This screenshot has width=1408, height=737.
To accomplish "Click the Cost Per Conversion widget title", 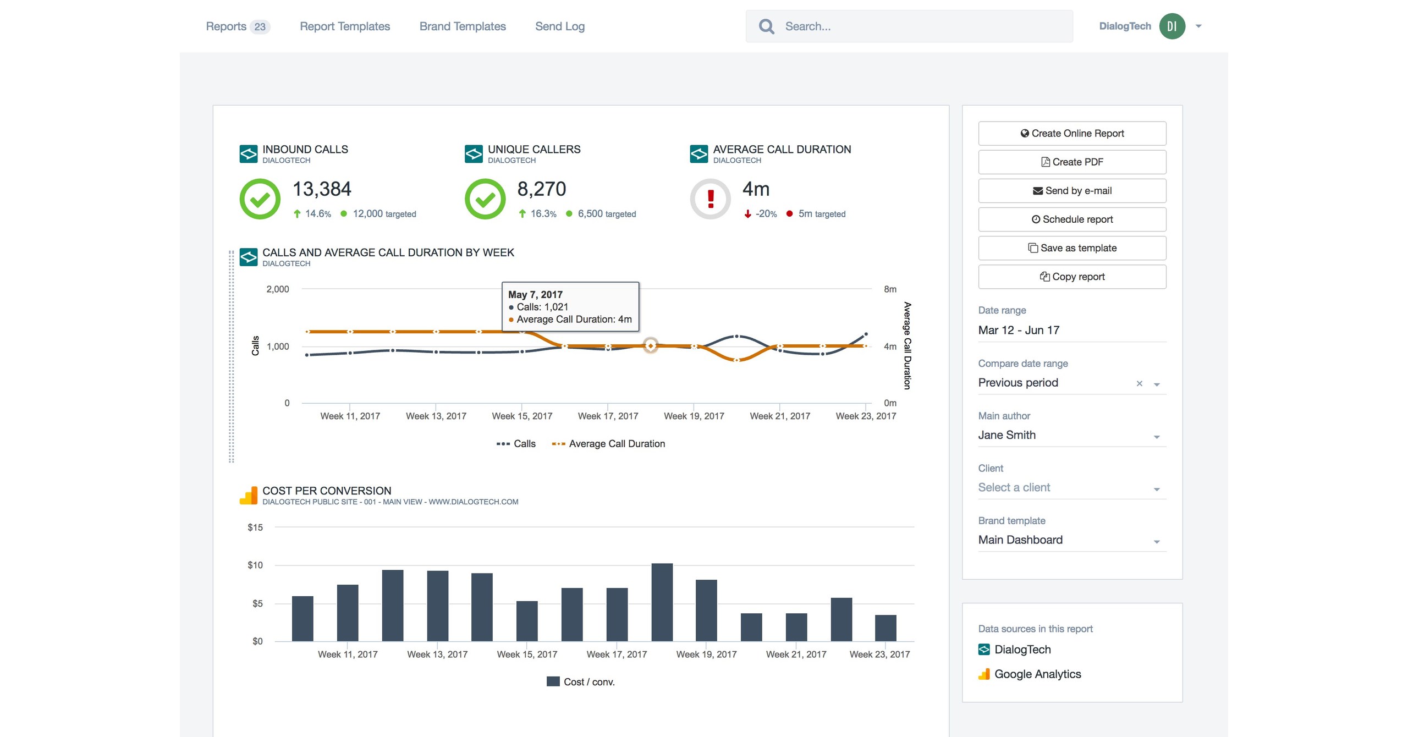I will [327, 491].
